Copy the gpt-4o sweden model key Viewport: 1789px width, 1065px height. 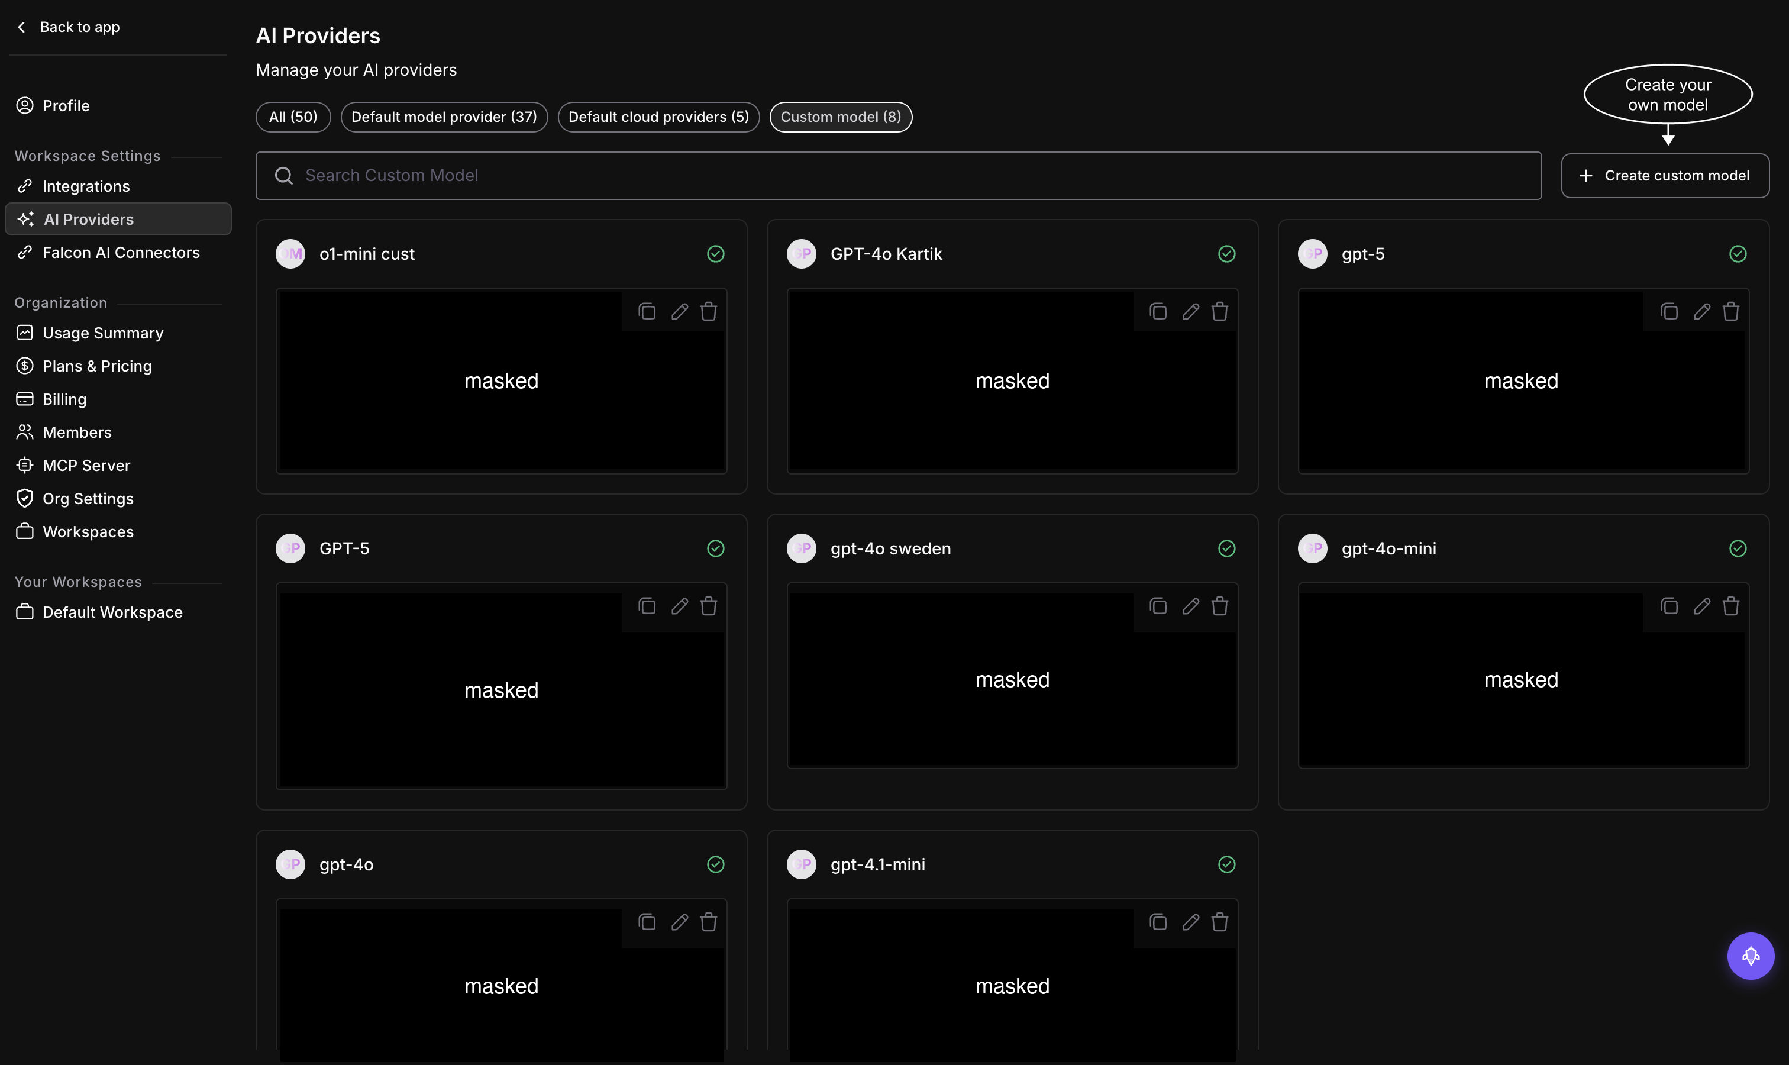(1158, 606)
